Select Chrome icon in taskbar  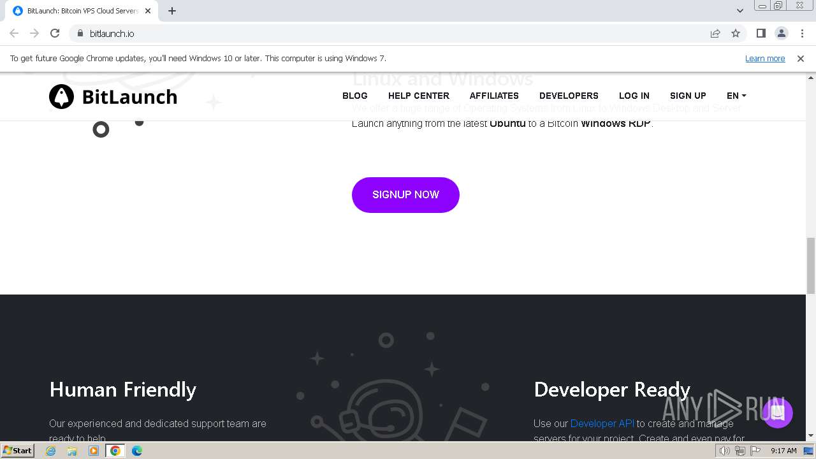115,451
